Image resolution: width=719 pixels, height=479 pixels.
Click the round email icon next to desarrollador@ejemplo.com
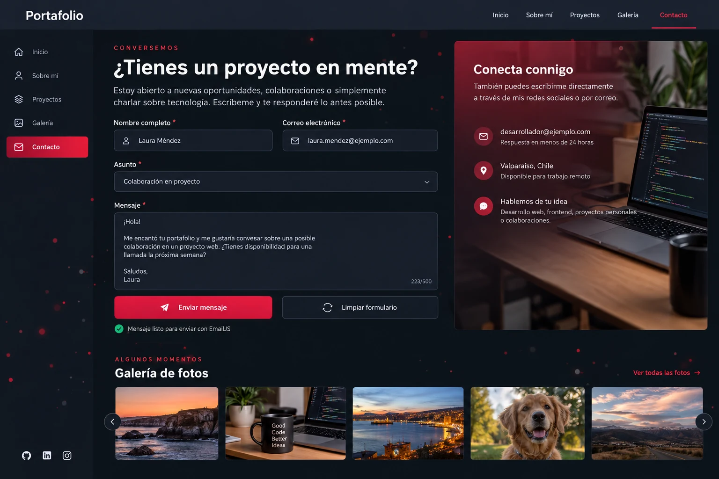point(484,137)
